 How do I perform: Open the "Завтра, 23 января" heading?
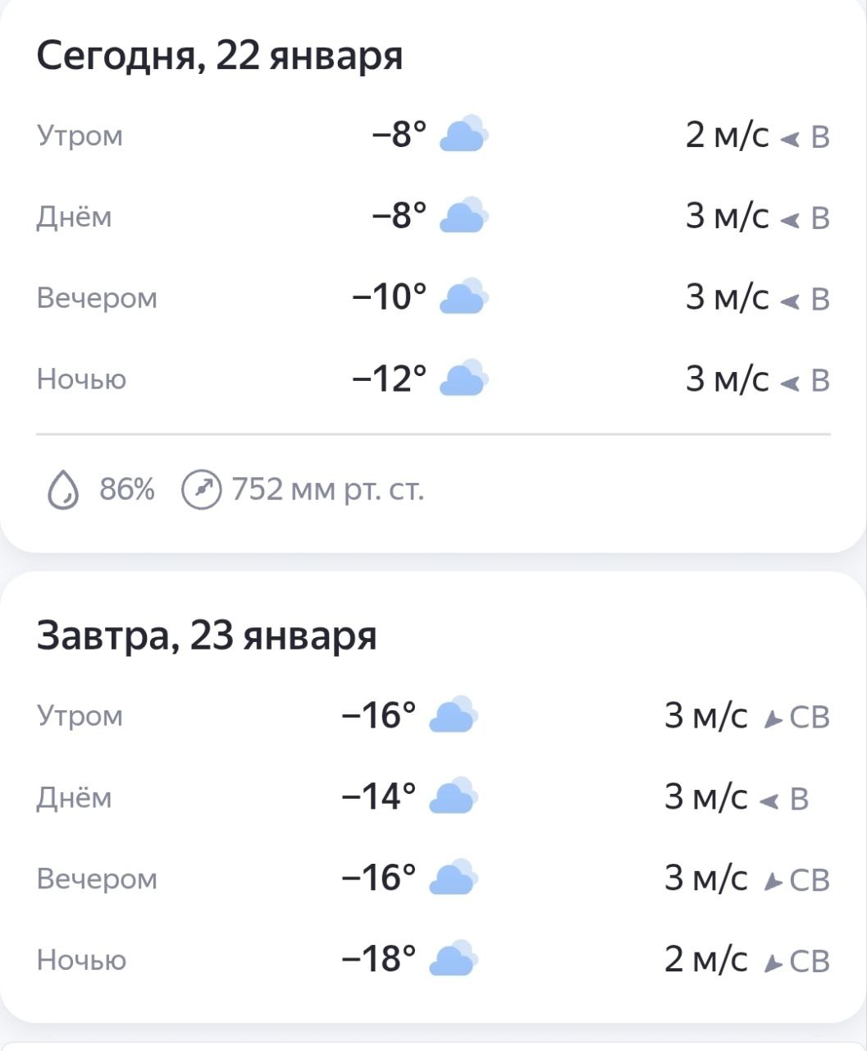point(207,636)
